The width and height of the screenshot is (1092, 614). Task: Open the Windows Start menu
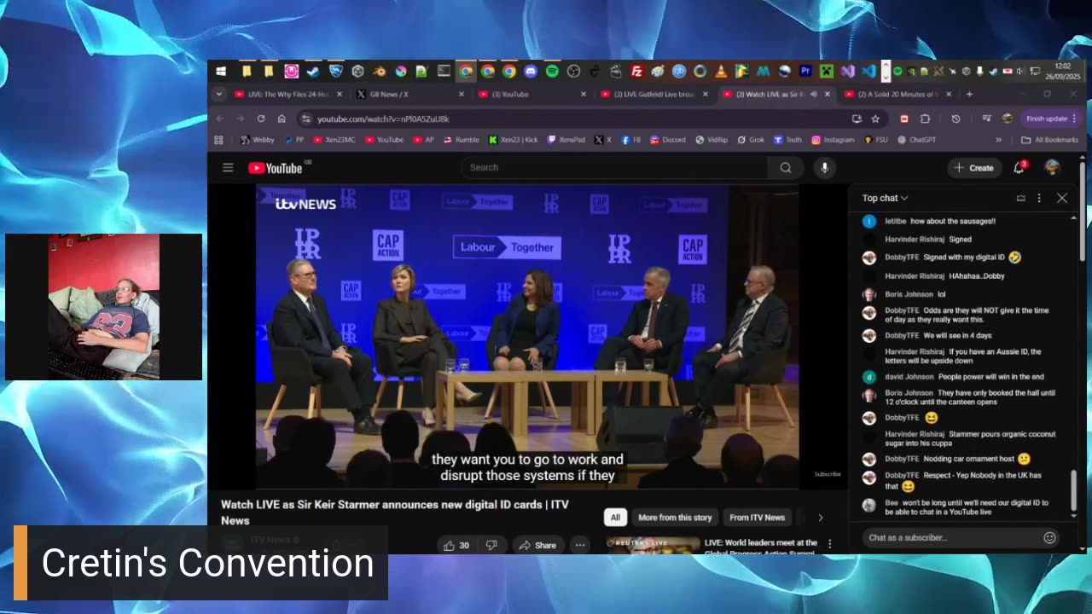point(221,71)
